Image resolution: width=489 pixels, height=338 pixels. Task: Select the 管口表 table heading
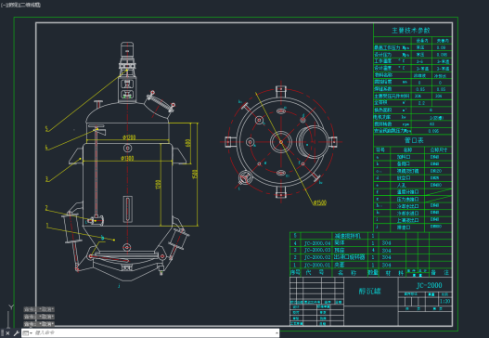click(414, 140)
